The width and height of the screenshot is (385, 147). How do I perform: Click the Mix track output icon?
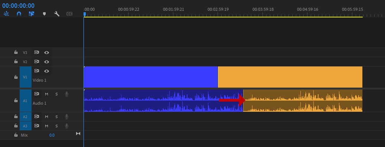[78, 134]
